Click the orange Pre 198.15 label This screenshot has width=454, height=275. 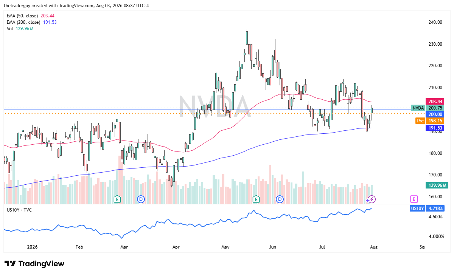[429, 121]
